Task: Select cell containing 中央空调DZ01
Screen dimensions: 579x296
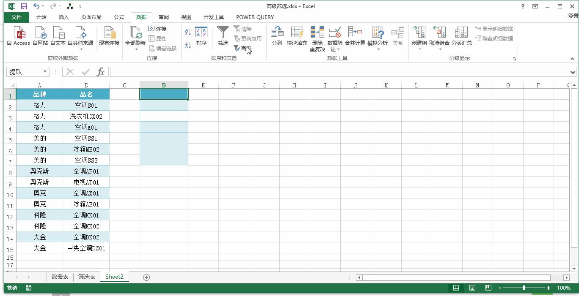Action: click(x=86, y=248)
